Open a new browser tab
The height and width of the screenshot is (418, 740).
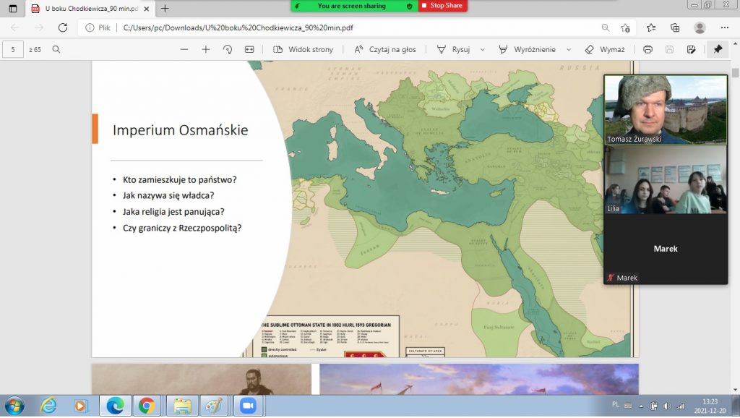click(x=165, y=8)
